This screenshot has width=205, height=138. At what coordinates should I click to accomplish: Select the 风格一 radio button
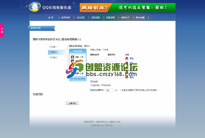coord(50,46)
